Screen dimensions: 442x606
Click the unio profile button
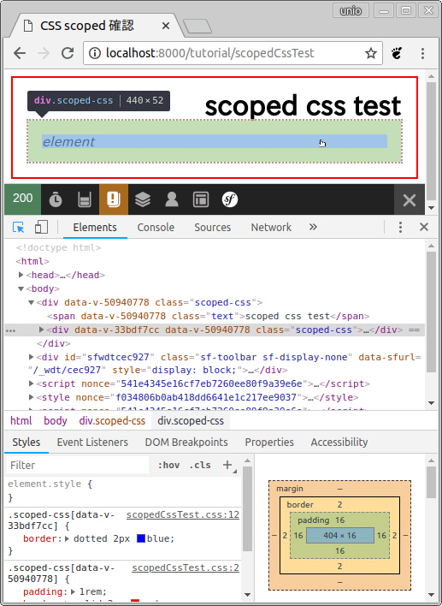tap(351, 10)
